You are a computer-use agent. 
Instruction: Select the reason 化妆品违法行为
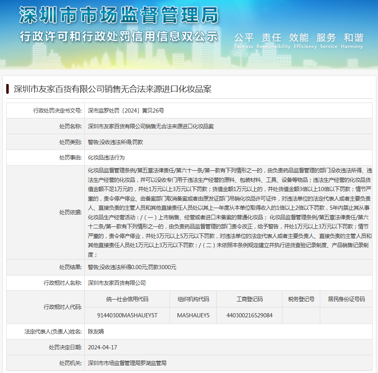point(106,158)
